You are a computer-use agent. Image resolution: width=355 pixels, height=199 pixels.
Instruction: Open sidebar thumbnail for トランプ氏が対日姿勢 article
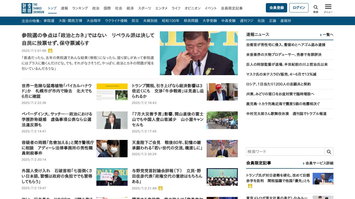(x=323, y=179)
